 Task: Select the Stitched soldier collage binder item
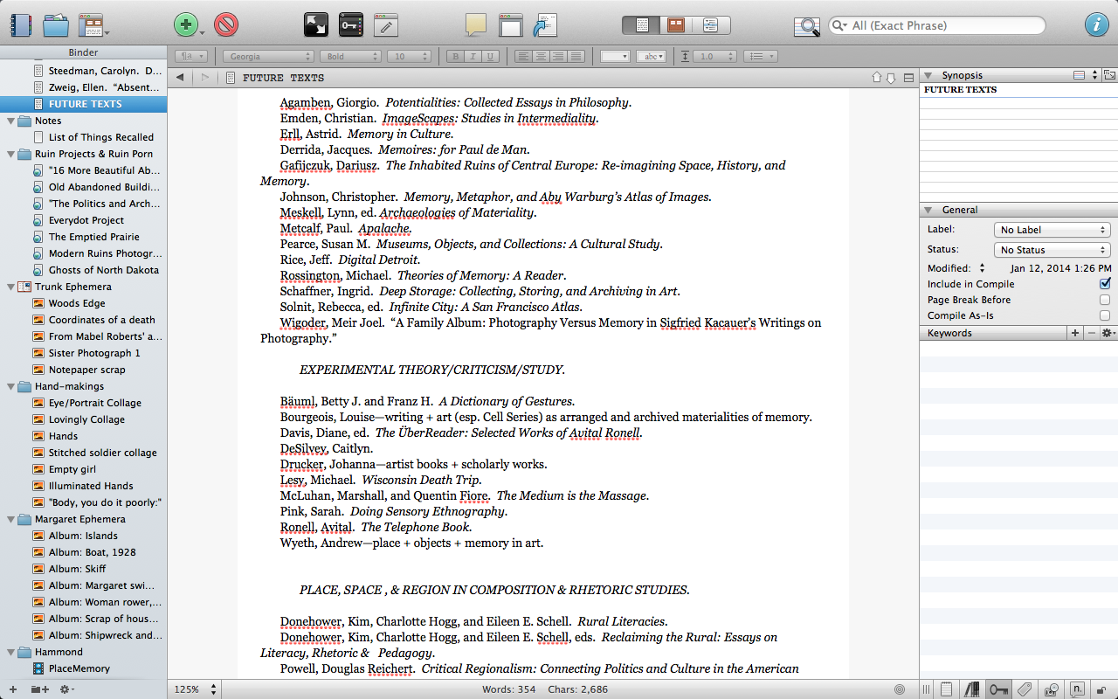(x=102, y=453)
